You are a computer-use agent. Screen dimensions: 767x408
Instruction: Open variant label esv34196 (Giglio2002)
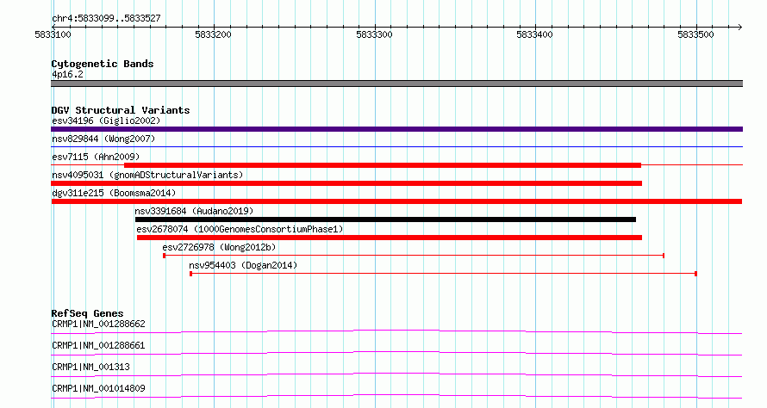click(106, 121)
